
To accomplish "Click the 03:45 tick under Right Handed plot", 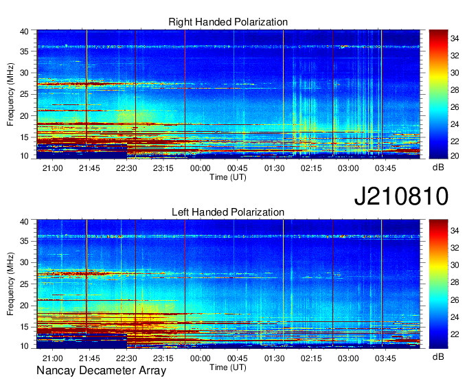I will click(385, 168).
